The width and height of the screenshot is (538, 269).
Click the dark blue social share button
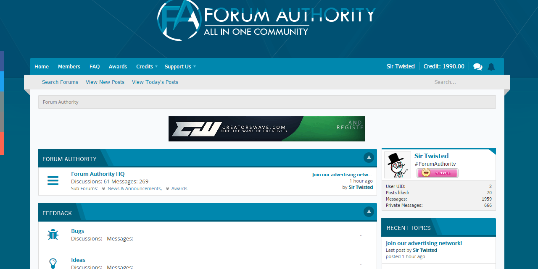point(2,61)
